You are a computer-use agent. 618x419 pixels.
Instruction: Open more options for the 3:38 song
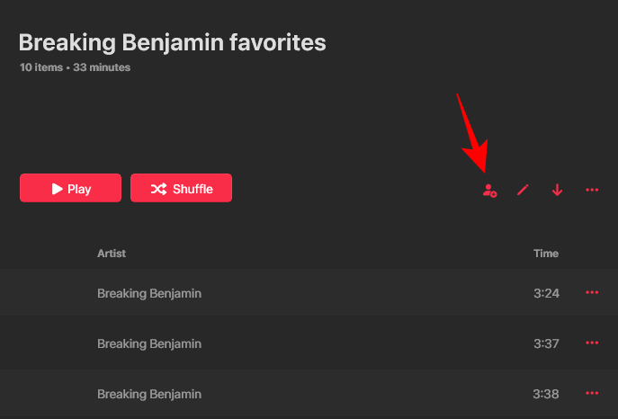click(592, 393)
